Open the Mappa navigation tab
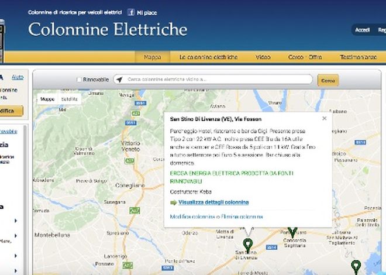Screen dimensions: 386x275 coord(153,57)
